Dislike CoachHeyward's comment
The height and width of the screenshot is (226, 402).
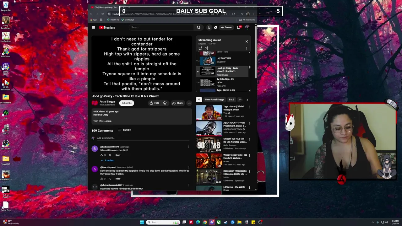pos(110,179)
